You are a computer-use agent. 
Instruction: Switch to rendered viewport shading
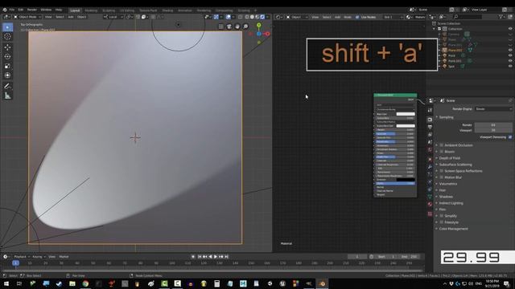click(x=262, y=17)
